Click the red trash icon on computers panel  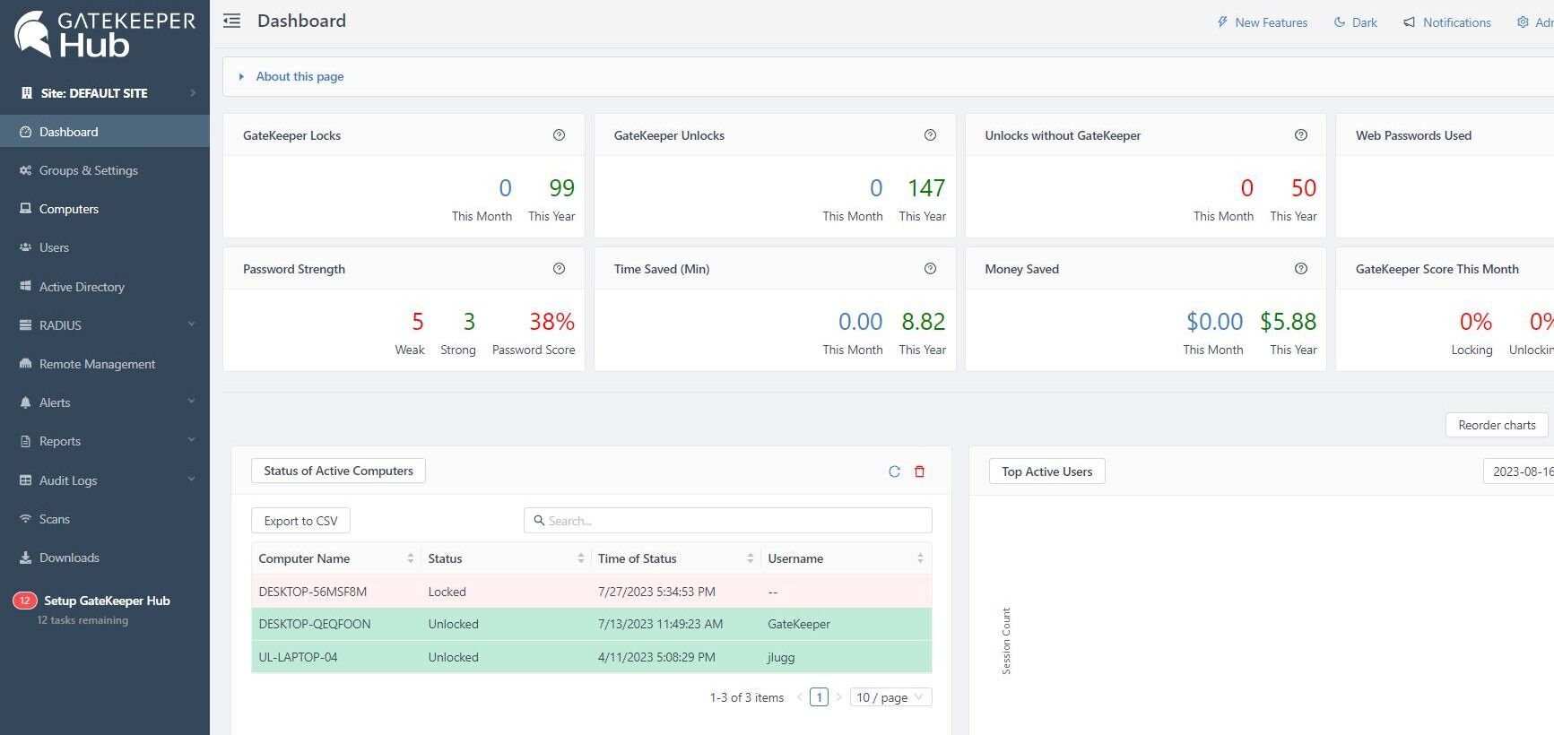pyautogui.click(x=919, y=471)
